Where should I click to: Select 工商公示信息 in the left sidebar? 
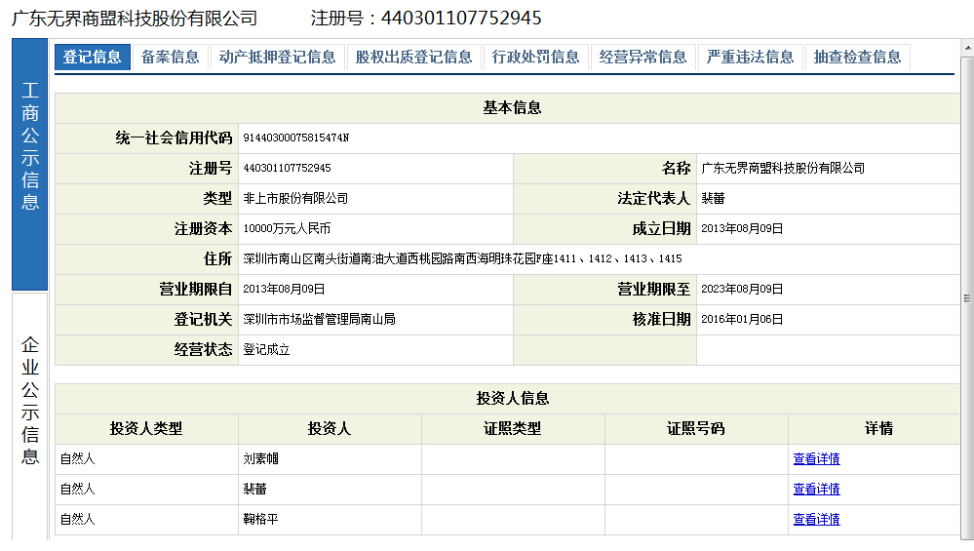tap(30, 163)
